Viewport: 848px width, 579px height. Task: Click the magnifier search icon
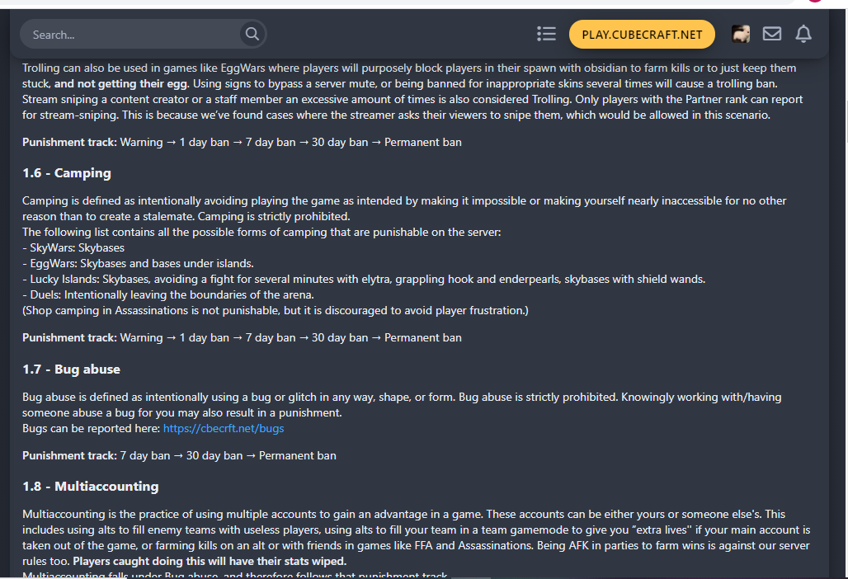coord(252,34)
